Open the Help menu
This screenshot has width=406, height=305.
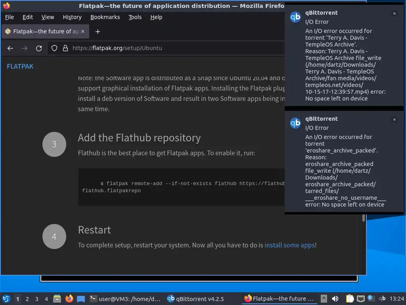pyautogui.click(x=156, y=17)
